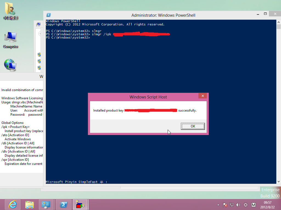The image size is (281, 210).
Task: Open the clock showing 09:57
Action: click(x=267, y=205)
